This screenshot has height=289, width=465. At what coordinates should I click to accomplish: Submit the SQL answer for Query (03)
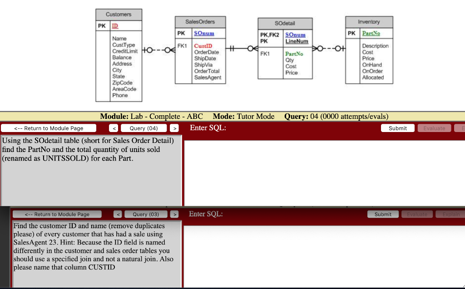tap(383, 214)
